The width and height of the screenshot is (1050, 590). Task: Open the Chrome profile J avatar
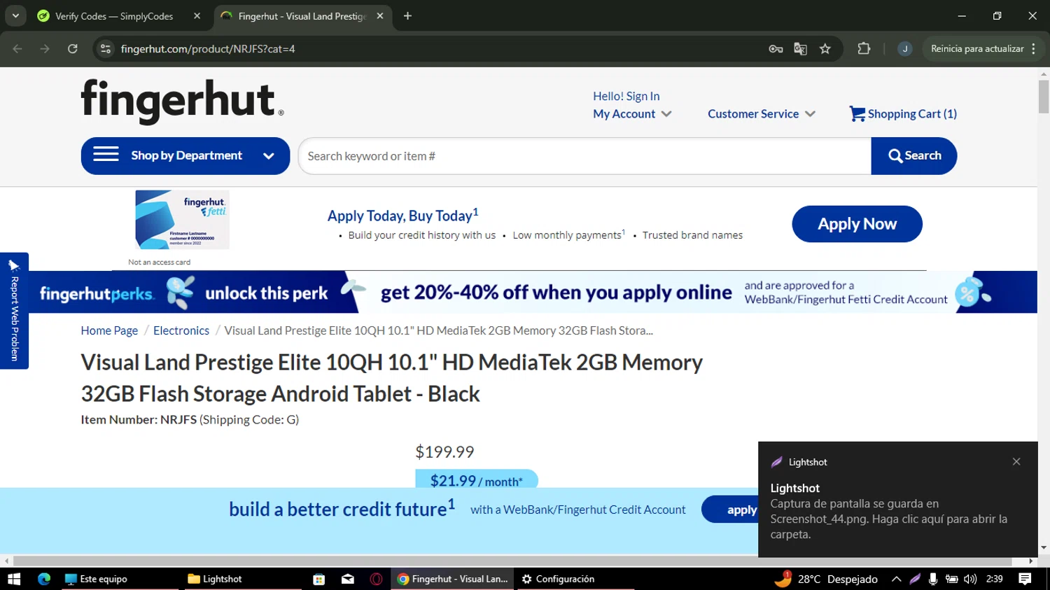904,49
